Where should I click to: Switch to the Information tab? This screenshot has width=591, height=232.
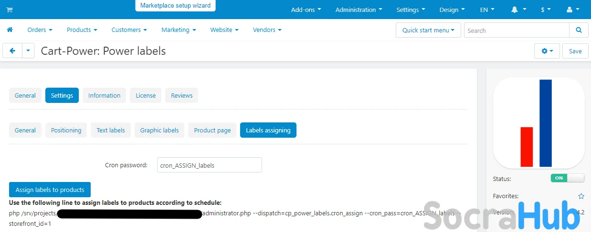point(104,95)
